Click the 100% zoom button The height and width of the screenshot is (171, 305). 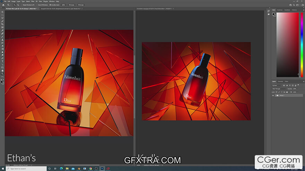coord(63,5)
